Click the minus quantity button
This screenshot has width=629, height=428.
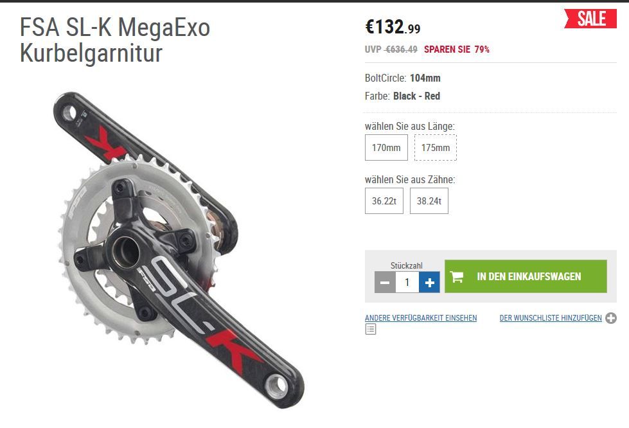pyautogui.click(x=385, y=282)
